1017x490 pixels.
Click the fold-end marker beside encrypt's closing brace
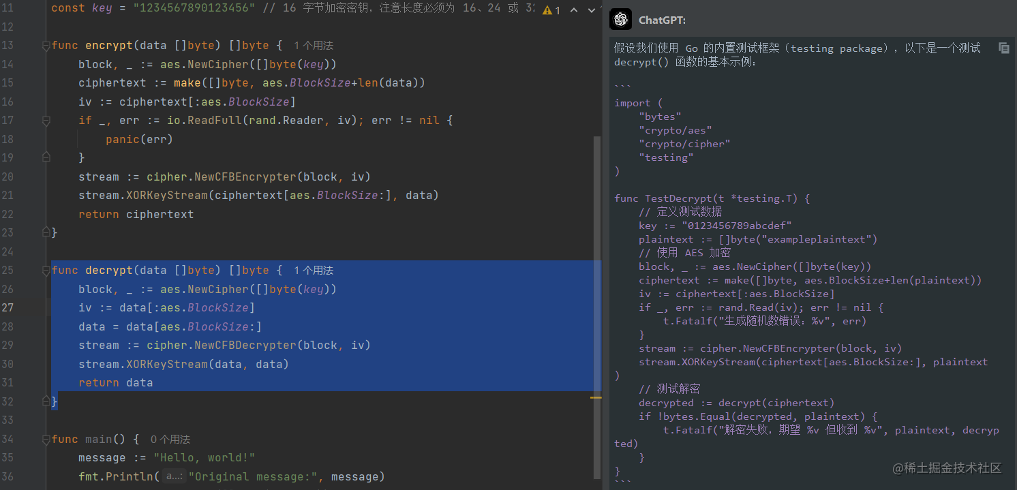coord(46,232)
